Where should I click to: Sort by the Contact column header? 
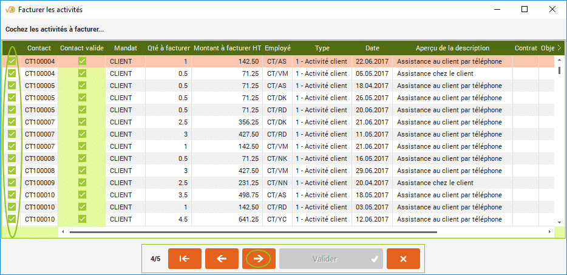click(x=39, y=48)
